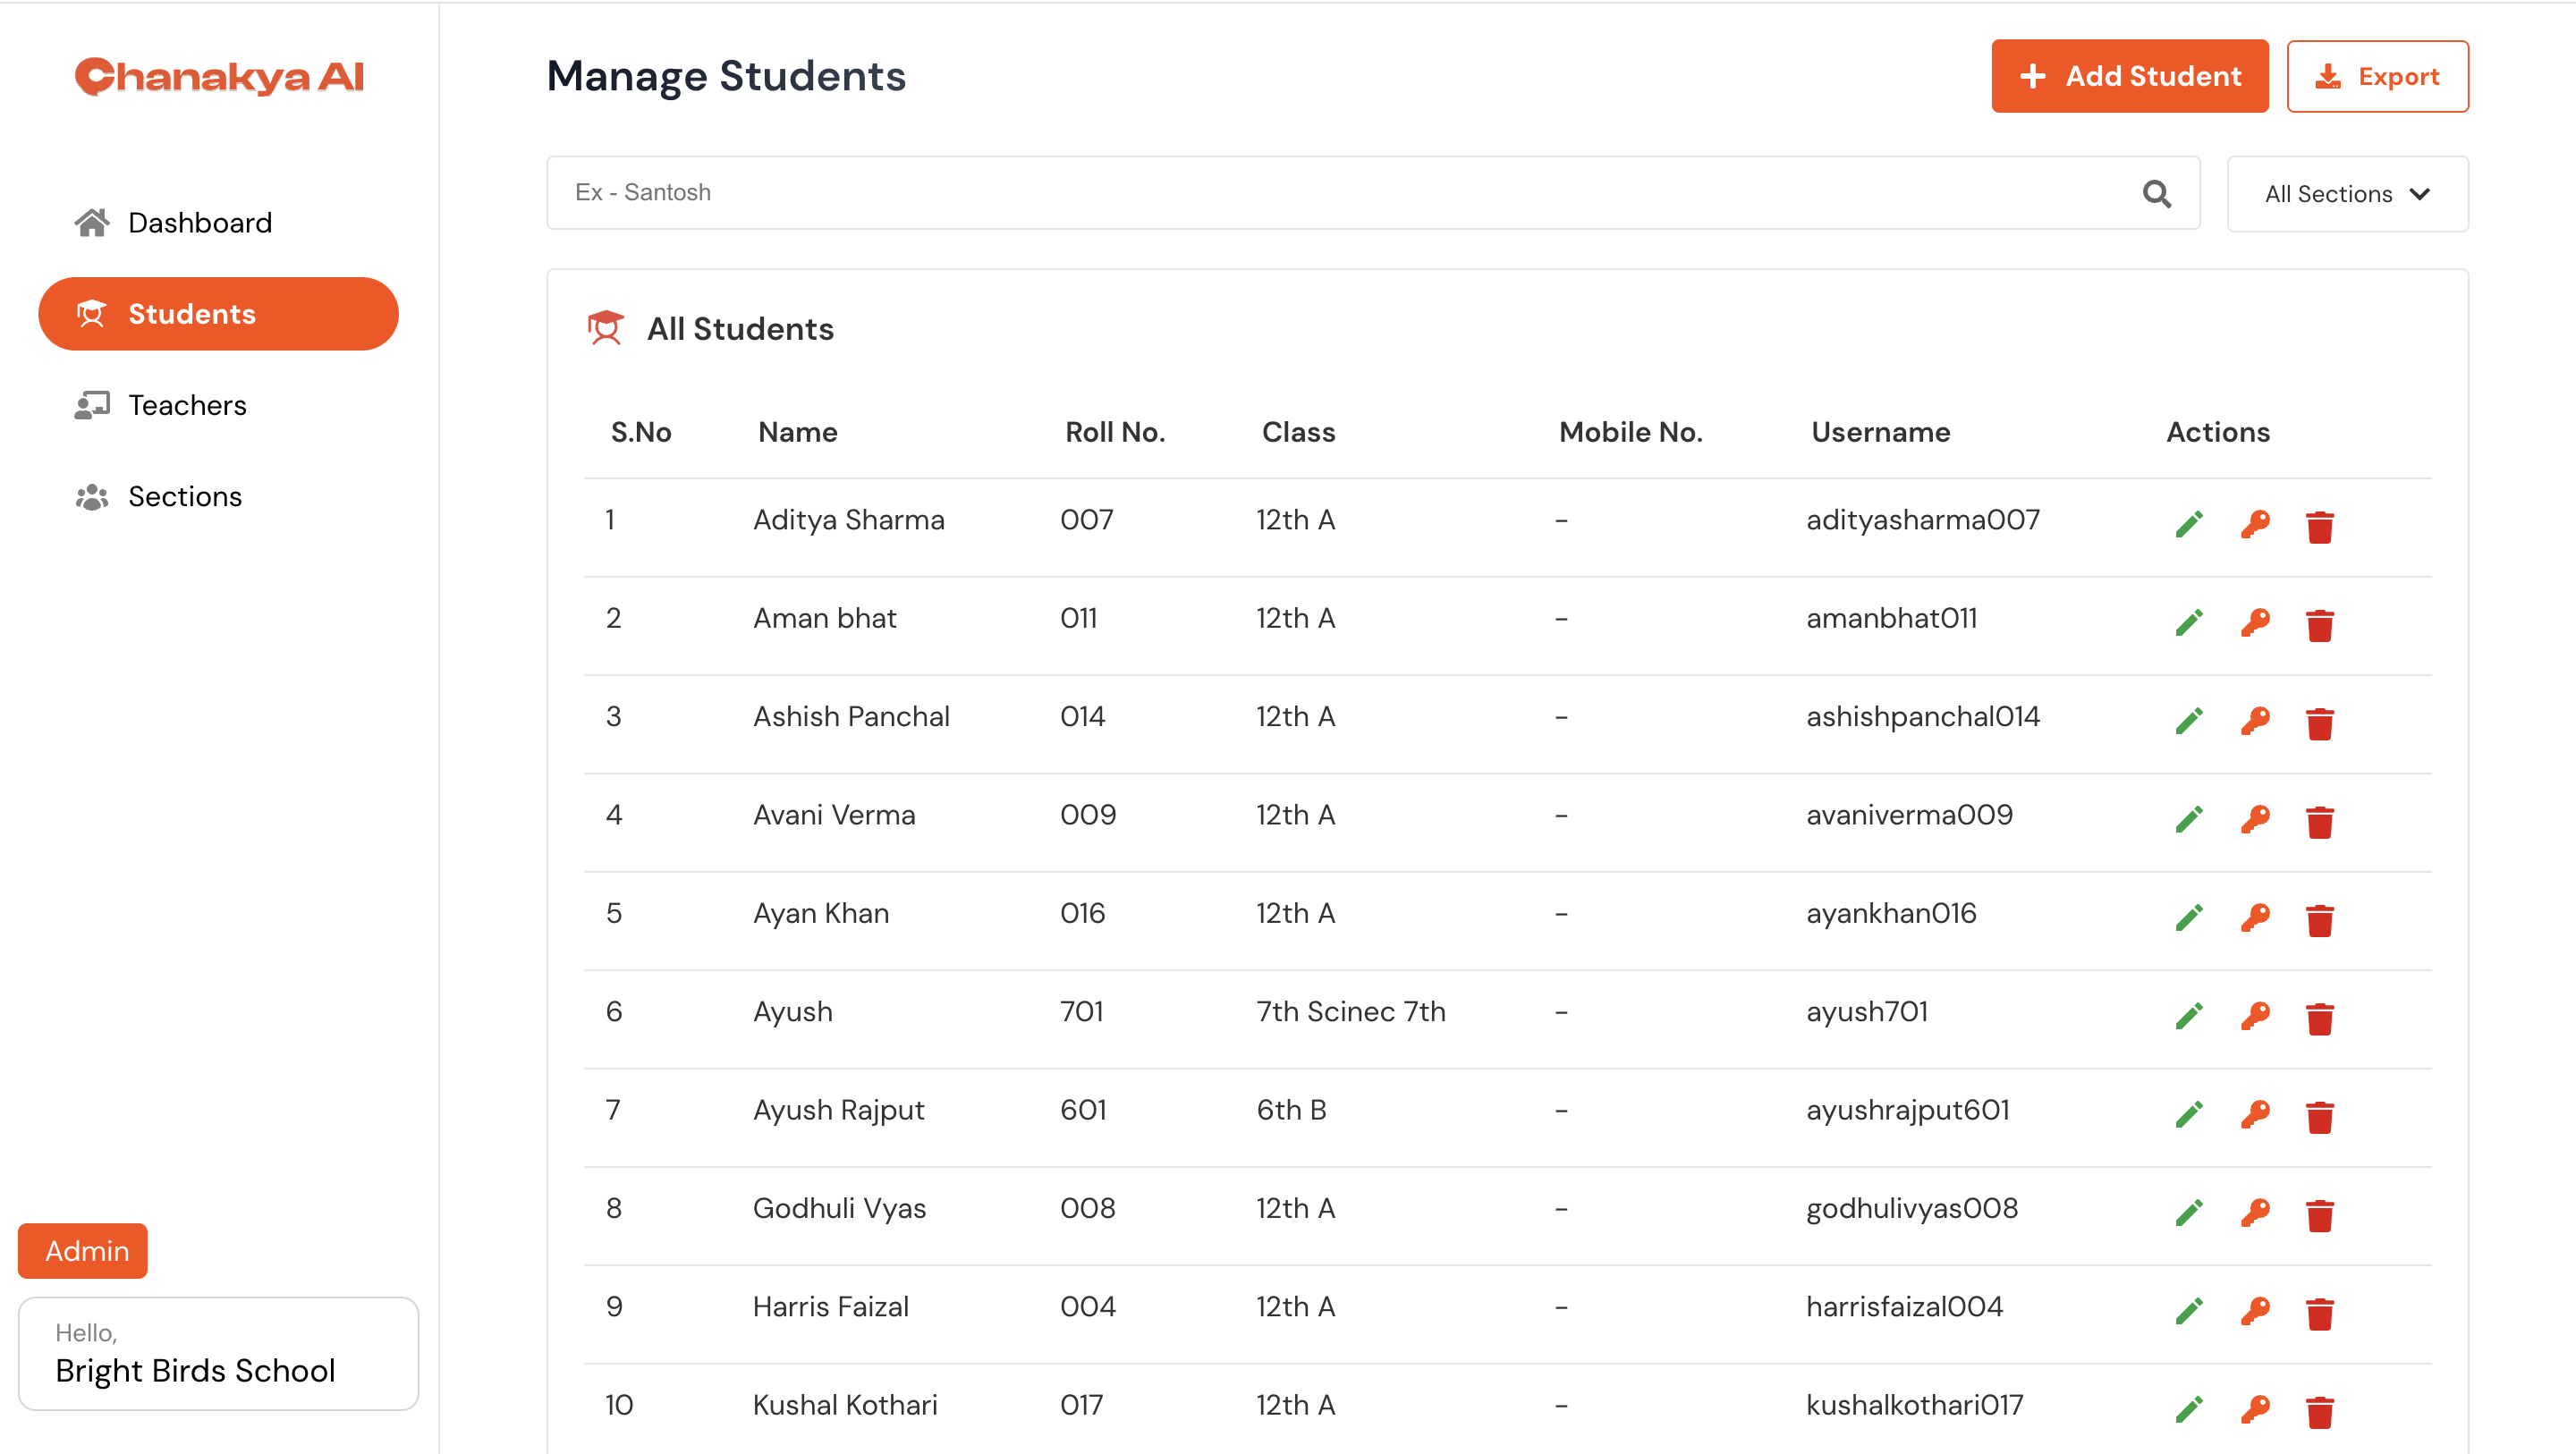Click key icon in Avani Verma row

click(x=2255, y=819)
